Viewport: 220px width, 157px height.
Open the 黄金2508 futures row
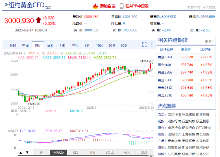(186, 80)
